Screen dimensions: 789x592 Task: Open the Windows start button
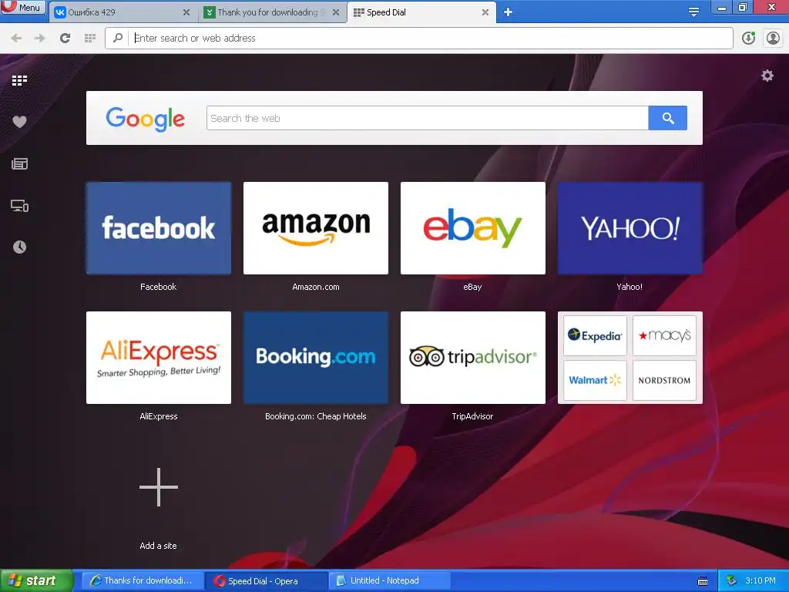pyautogui.click(x=36, y=580)
